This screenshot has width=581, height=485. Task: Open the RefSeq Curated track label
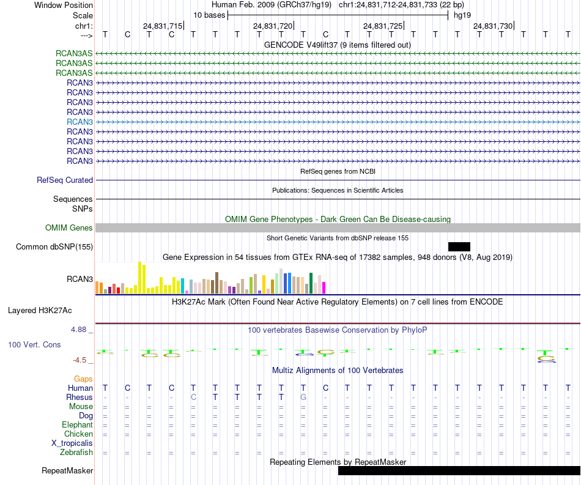pos(65,180)
